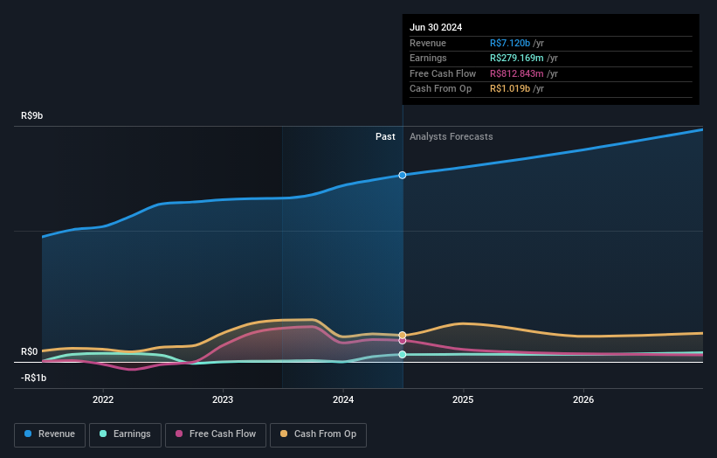Click the Jun 30 2024 tooltip date
This screenshot has height=458, width=717.
[436, 27]
